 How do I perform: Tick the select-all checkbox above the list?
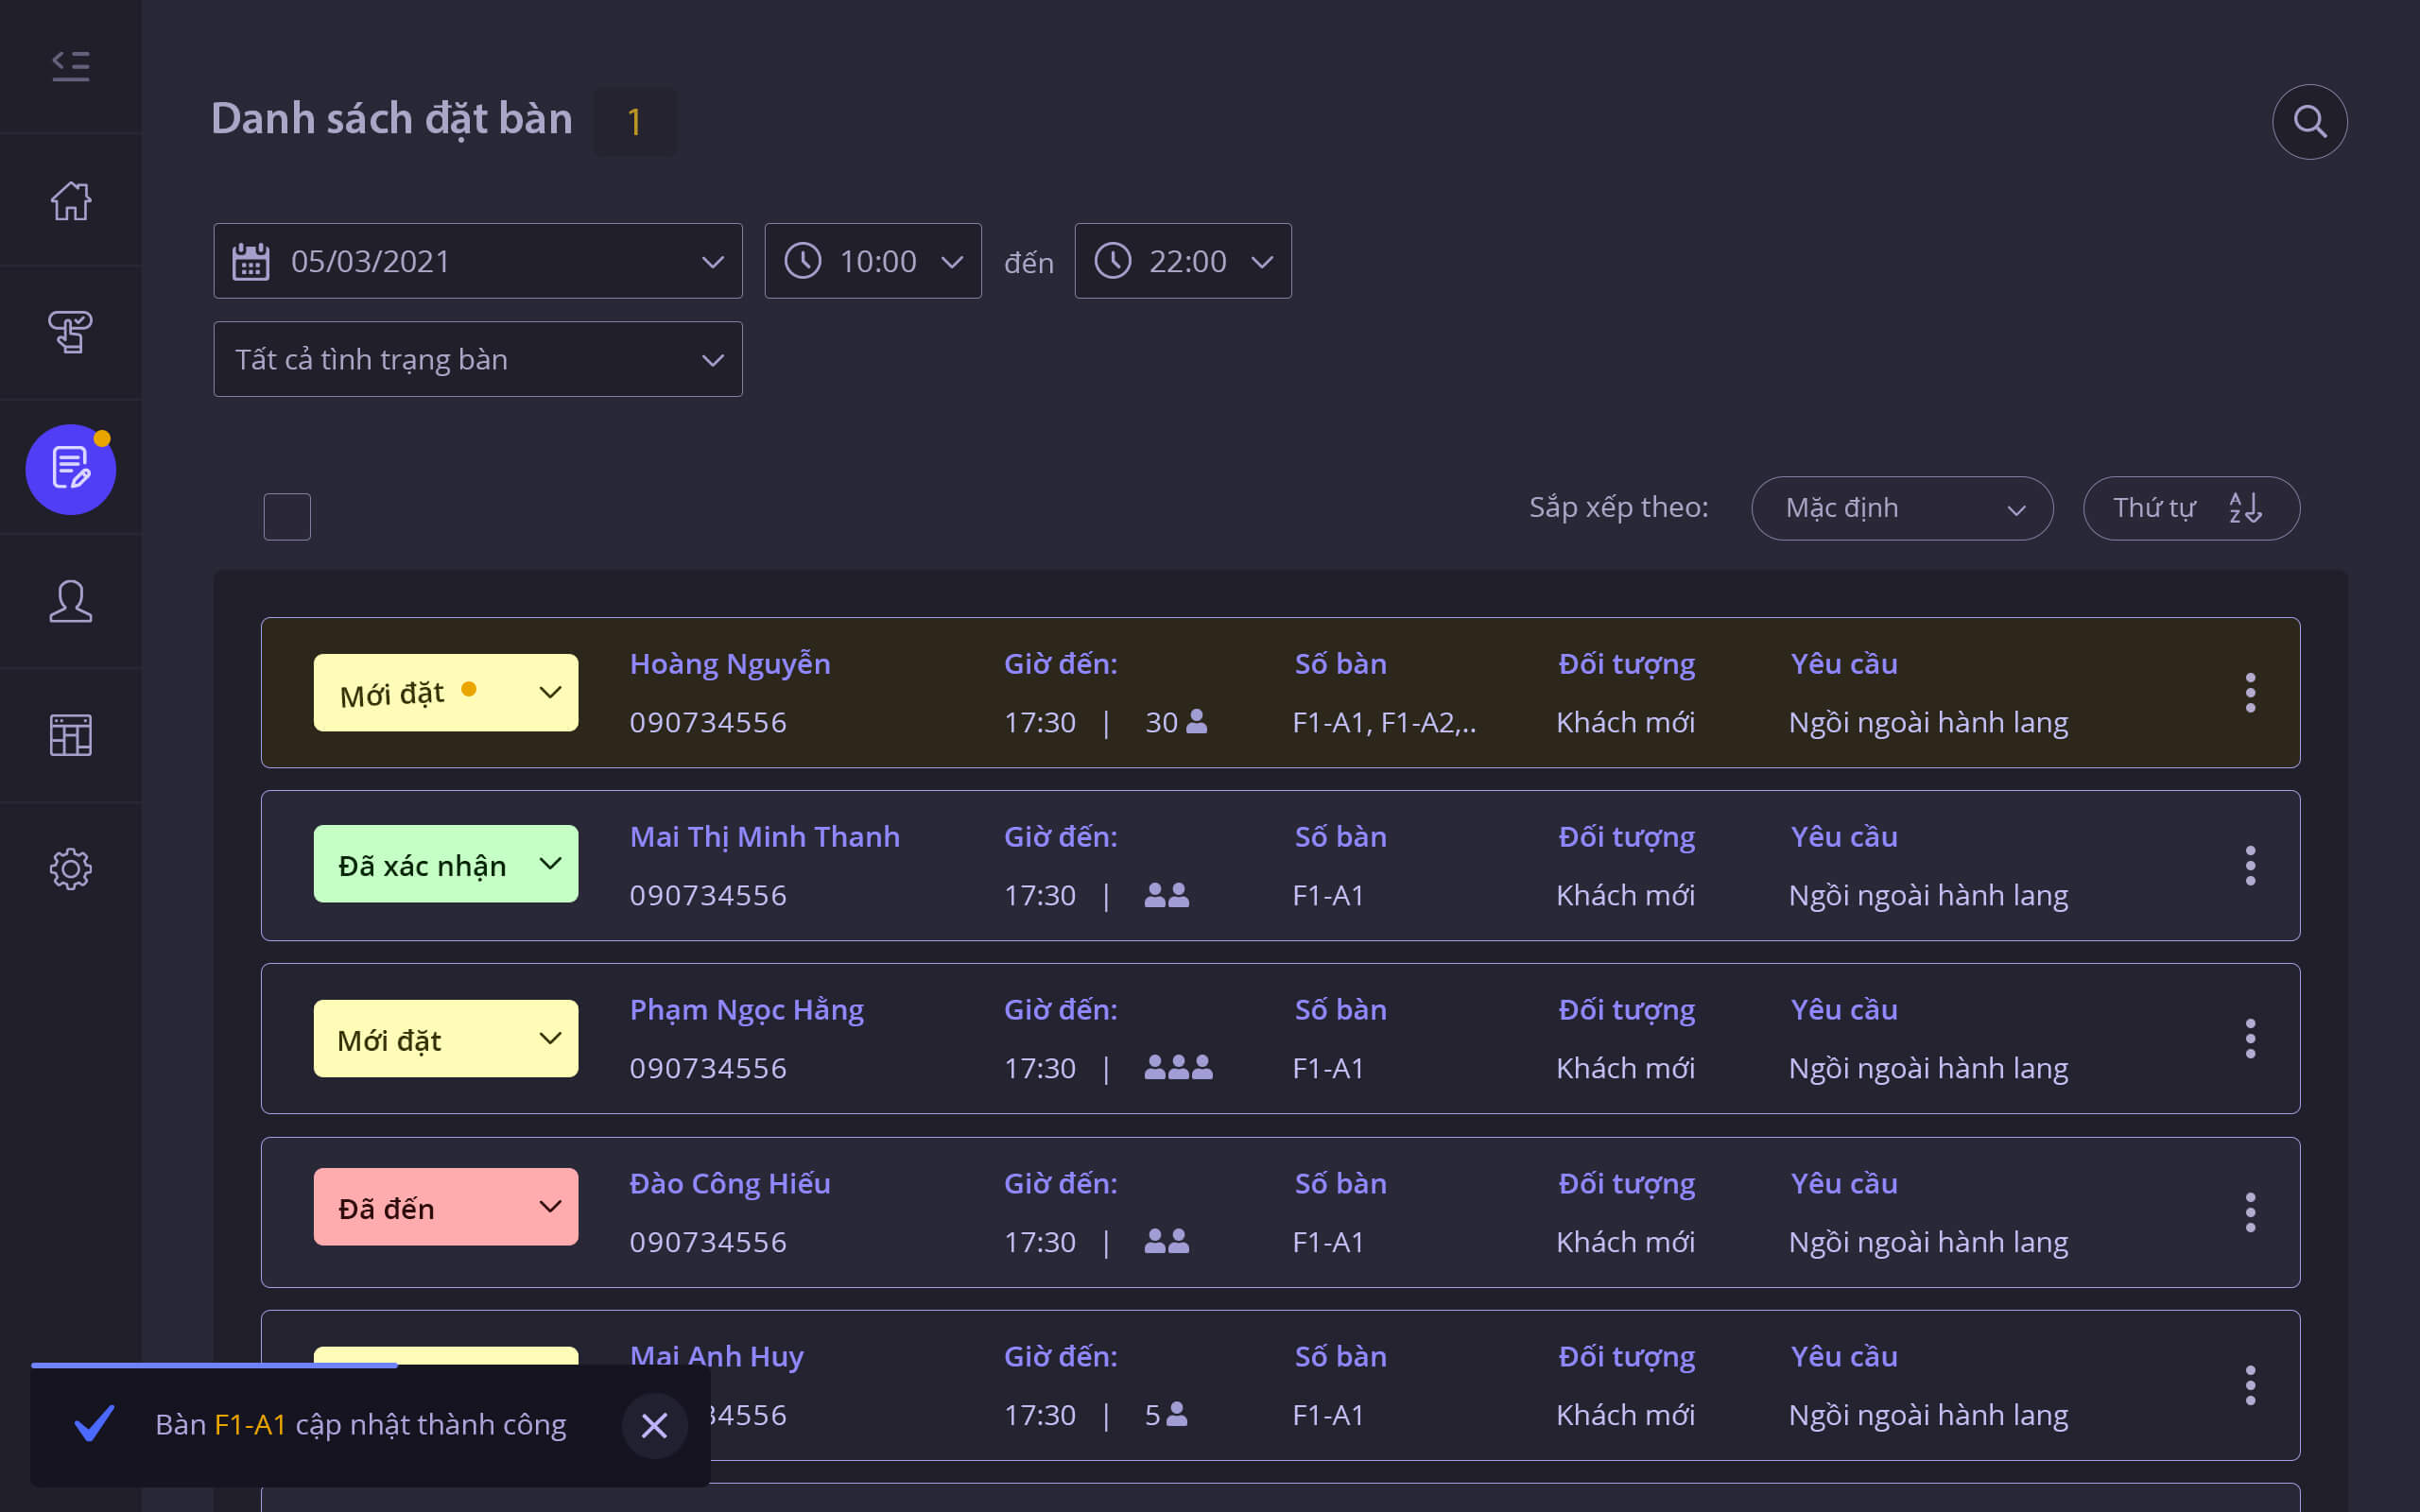click(x=287, y=517)
